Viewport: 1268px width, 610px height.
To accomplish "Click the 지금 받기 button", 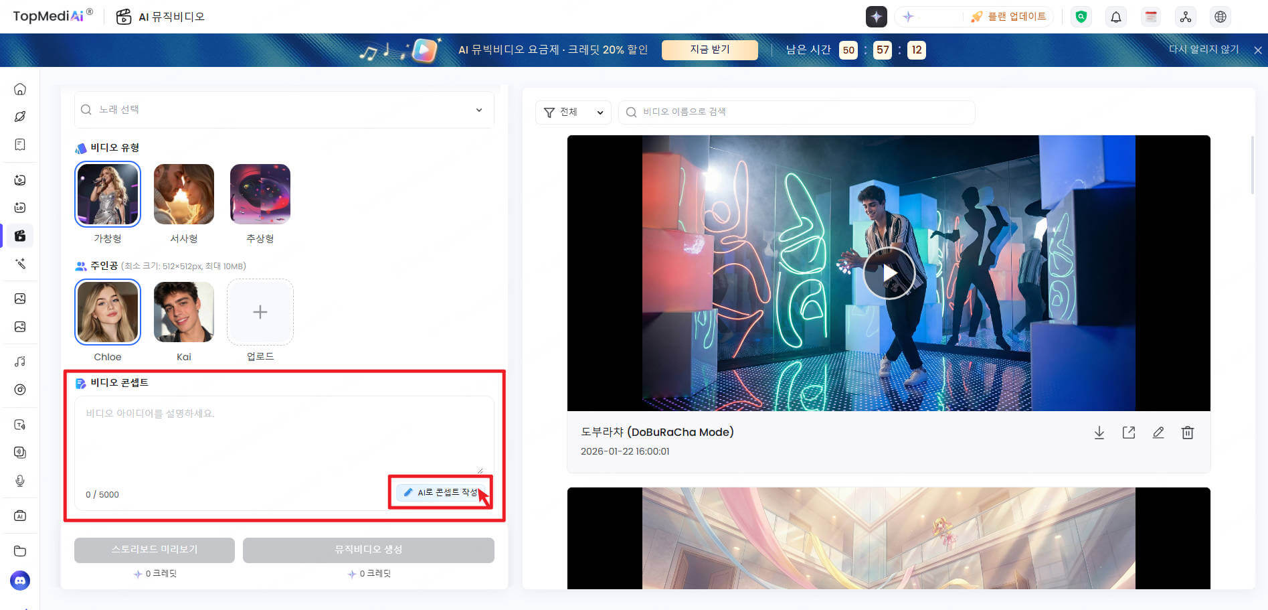I will pos(709,50).
